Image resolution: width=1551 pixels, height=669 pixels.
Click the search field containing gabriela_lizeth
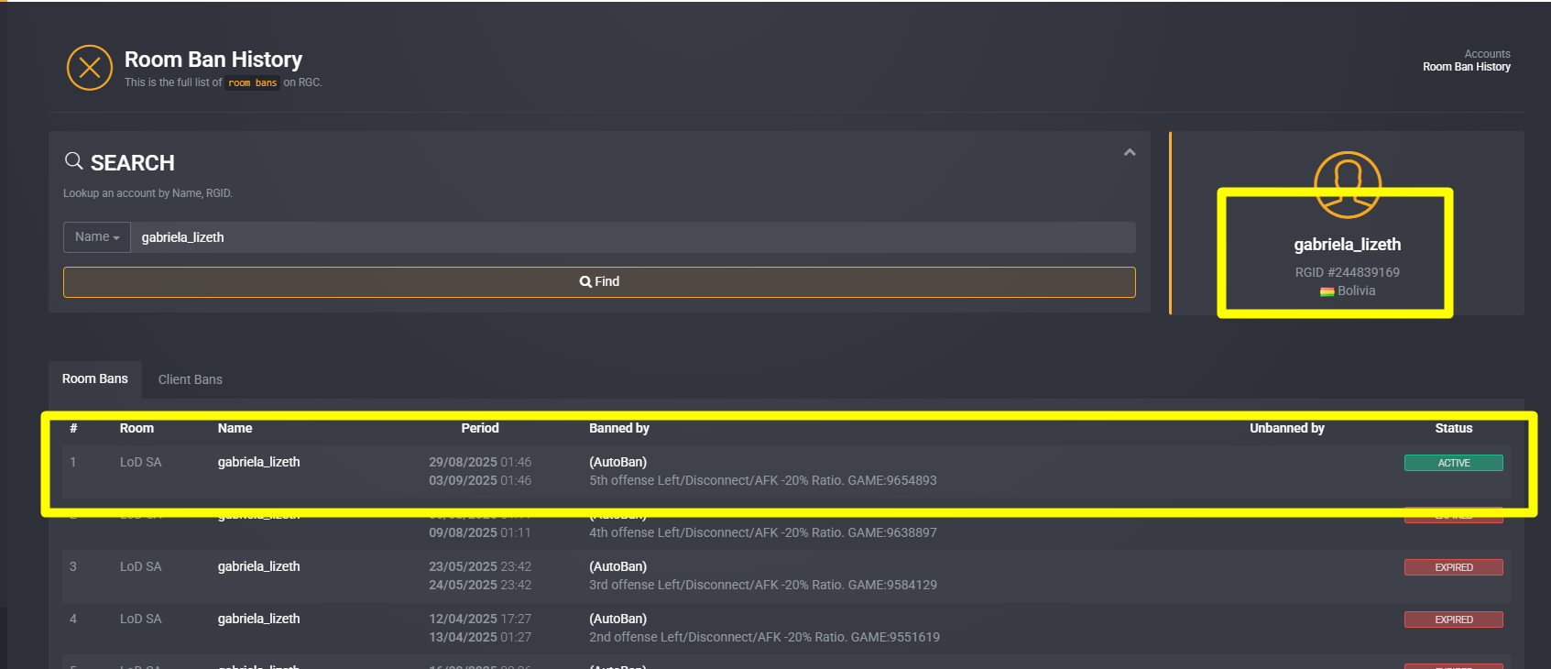coord(633,237)
